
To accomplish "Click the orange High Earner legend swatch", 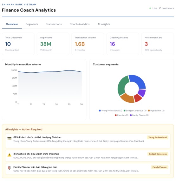I will coord(149,111).
